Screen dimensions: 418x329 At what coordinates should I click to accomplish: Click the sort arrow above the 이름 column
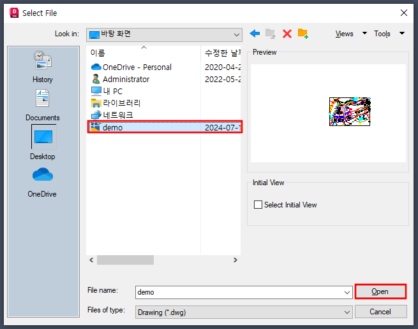point(144,48)
